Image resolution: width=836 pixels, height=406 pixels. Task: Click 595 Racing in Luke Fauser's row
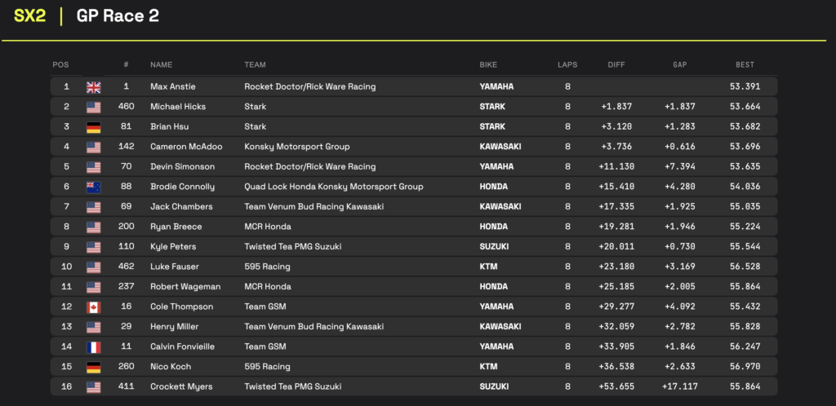267,267
